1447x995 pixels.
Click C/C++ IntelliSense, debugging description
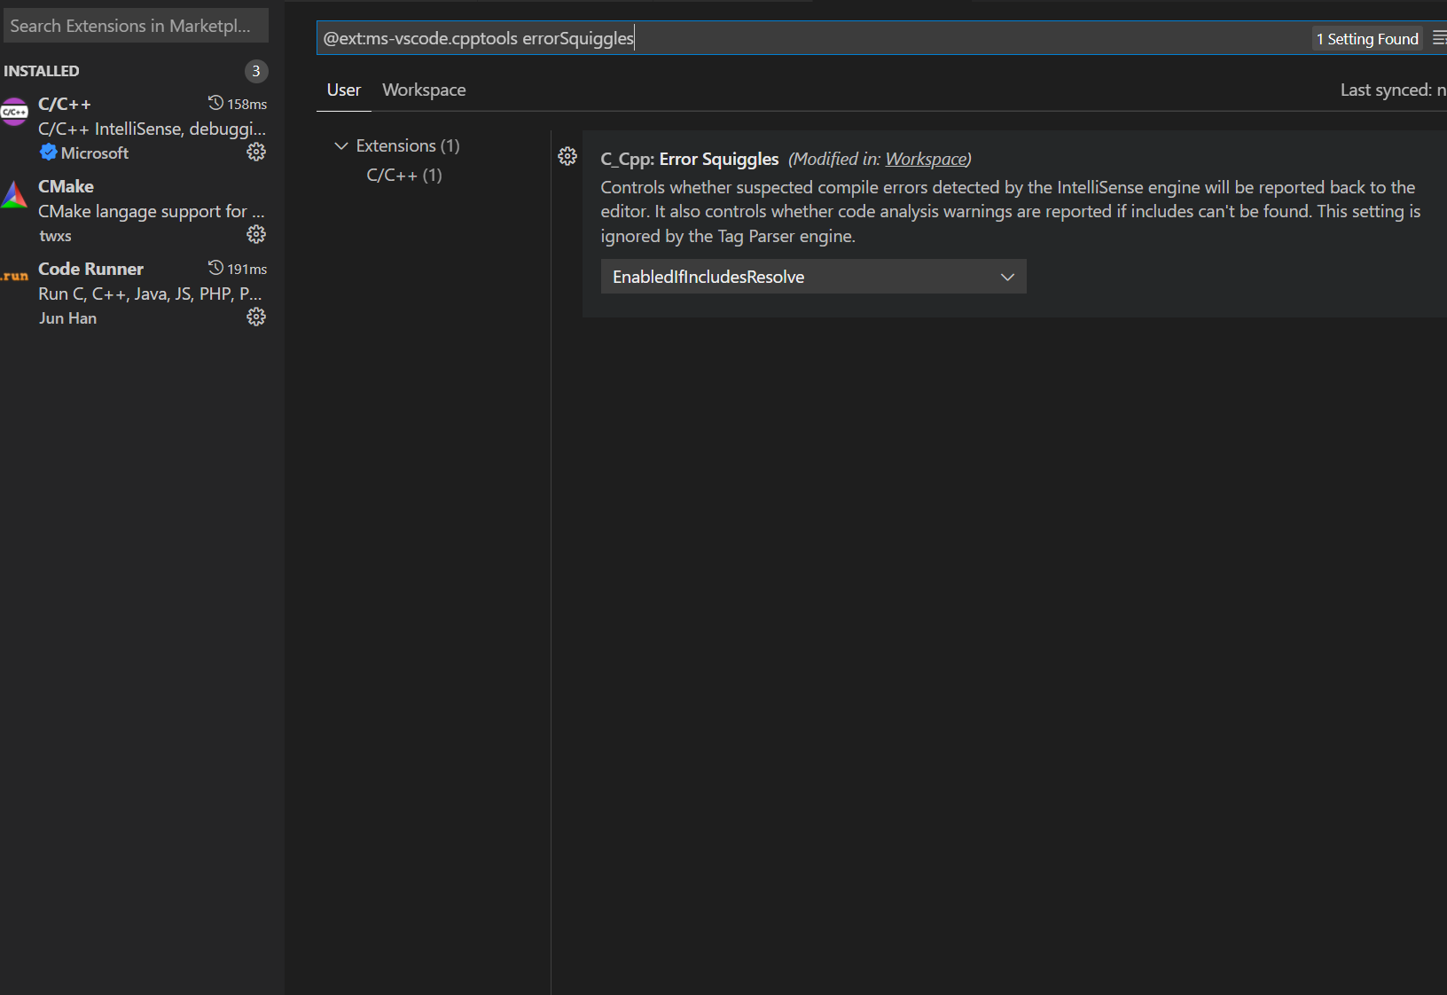coord(152,129)
